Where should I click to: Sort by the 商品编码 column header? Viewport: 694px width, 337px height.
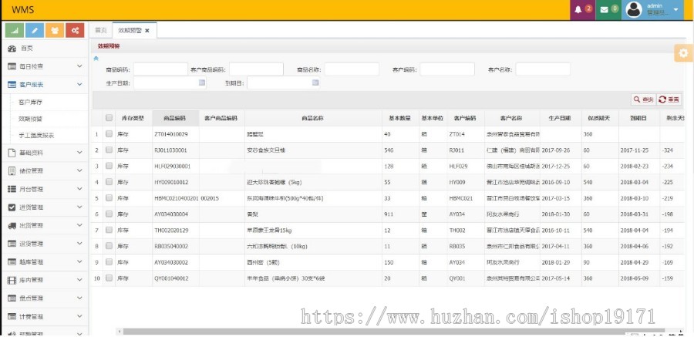click(176, 118)
